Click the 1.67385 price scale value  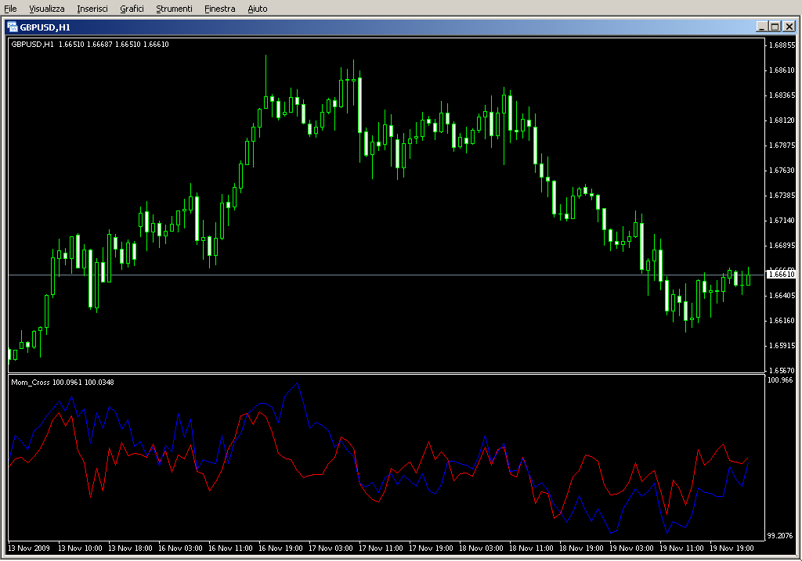782,195
